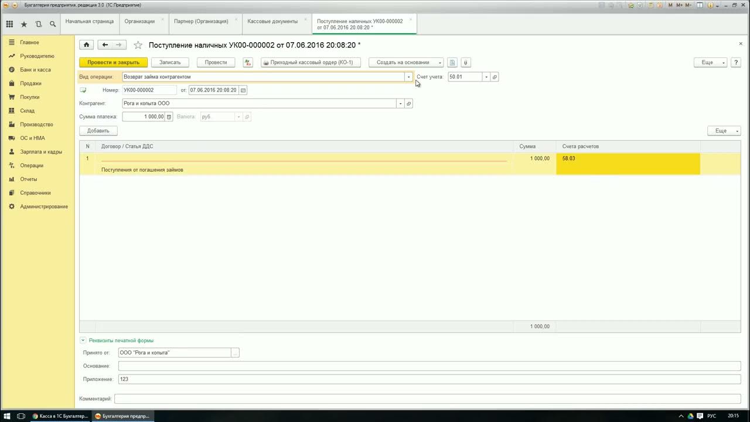Open the table Еще menu
Image resolution: width=750 pixels, height=422 pixels.
[724, 131]
